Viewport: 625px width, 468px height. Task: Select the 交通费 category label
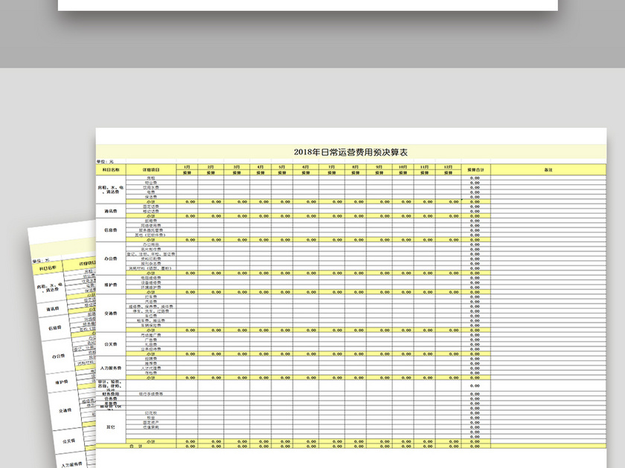[x=112, y=312]
